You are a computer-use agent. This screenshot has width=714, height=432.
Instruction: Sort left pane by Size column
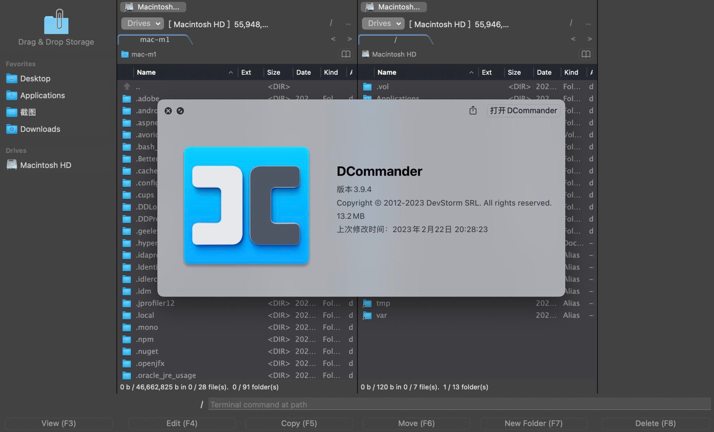pyautogui.click(x=278, y=72)
